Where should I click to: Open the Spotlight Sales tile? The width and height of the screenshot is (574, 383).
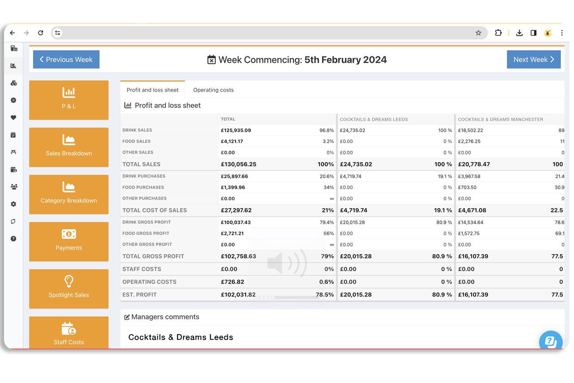[x=69, y=288]
